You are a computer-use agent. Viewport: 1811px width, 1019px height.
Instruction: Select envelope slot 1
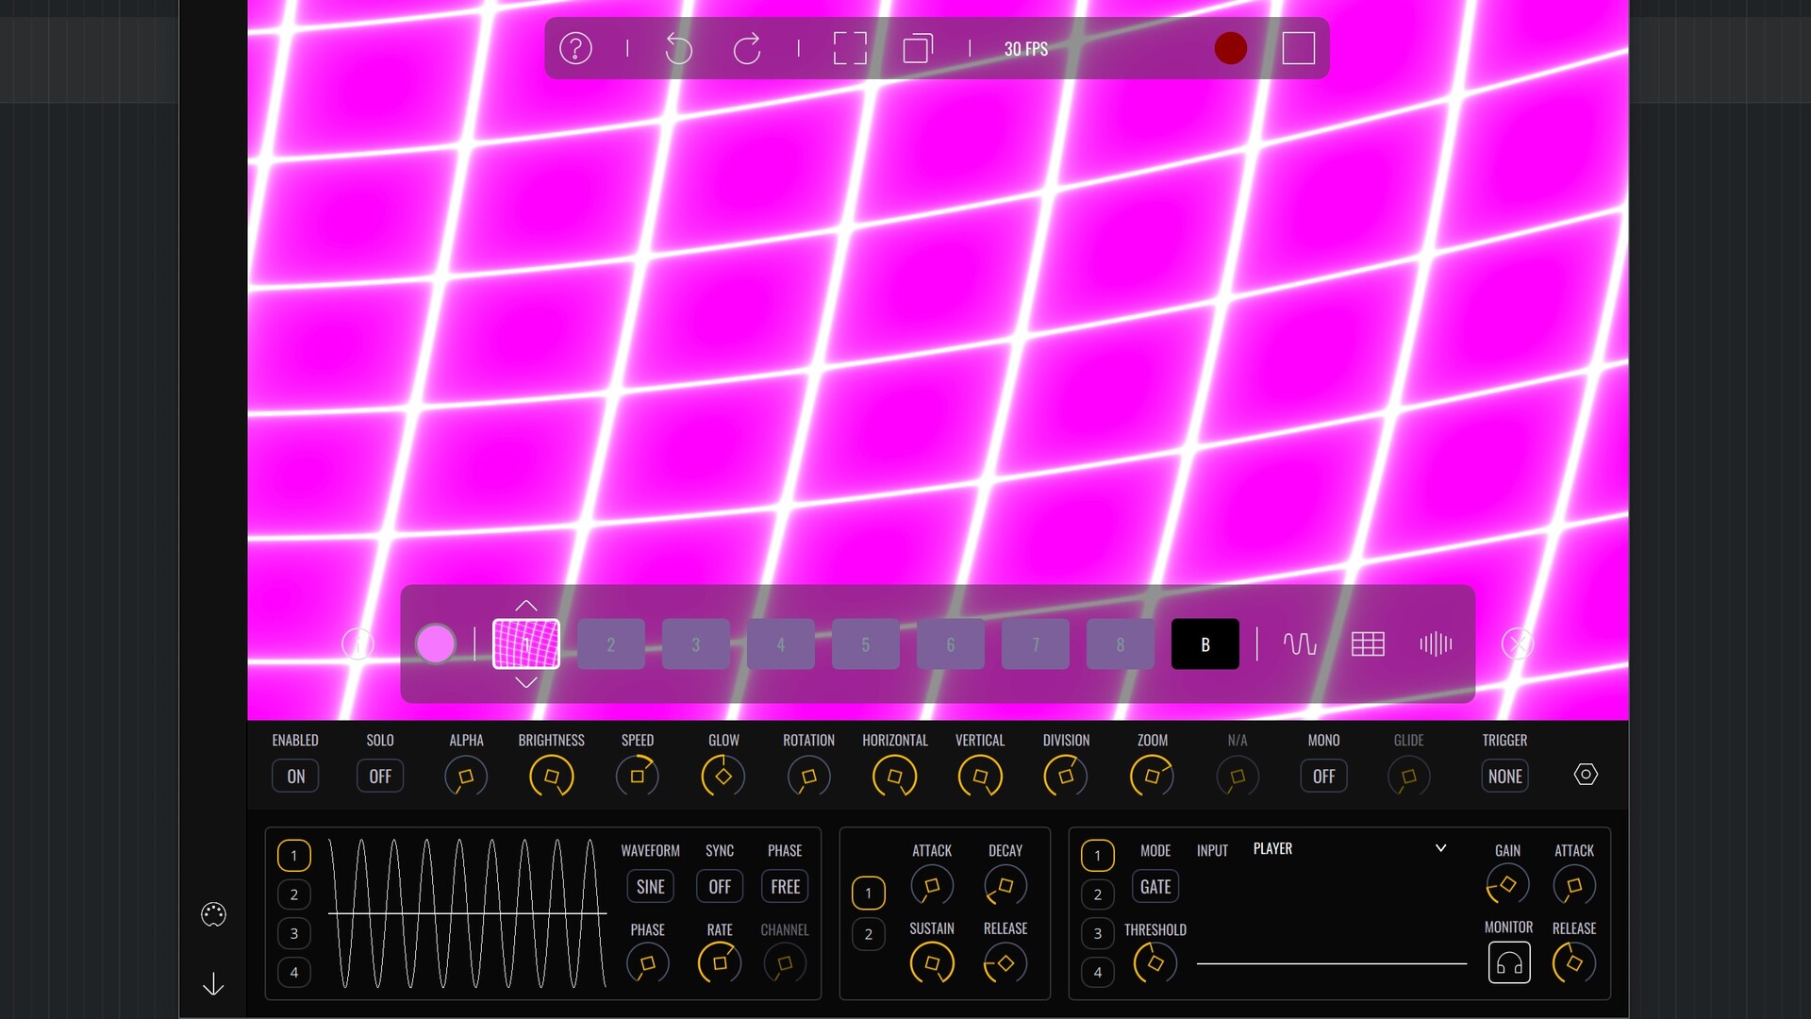[x=868, y=893]
